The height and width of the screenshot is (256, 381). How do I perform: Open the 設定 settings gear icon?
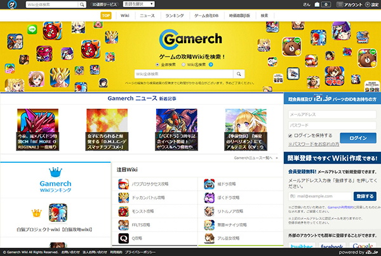[x=368, y=4]
